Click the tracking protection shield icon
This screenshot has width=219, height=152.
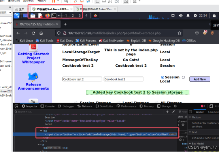click(59, 33)
